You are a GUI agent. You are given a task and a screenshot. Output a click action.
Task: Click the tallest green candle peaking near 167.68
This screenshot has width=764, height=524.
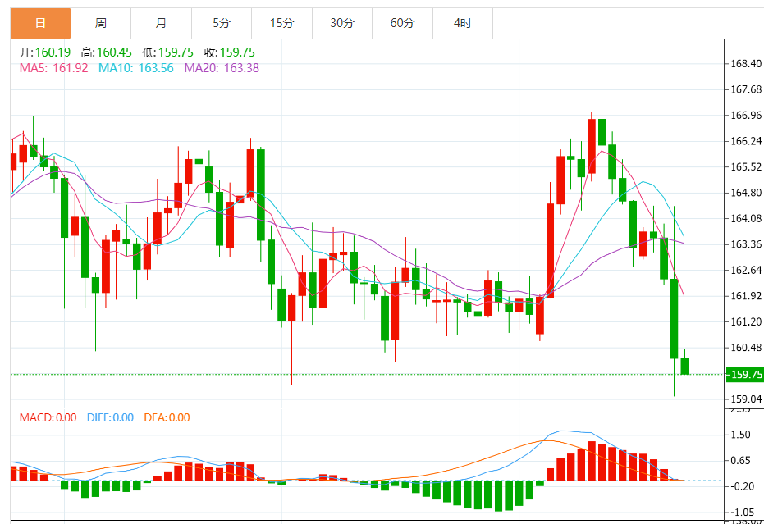pyautogui.click(x=602, y=131)
